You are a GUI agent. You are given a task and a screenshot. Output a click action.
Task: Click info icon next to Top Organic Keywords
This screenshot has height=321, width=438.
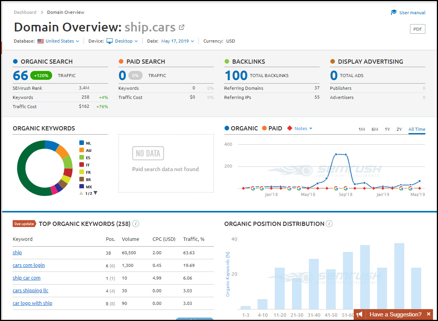tap(136, 224)
